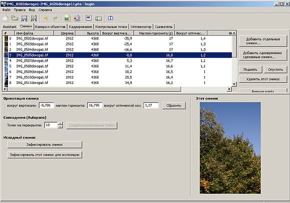This screenshot has height=203, width=290.
Task: Open the Правка menu
Action: click(x=19, y=10)
